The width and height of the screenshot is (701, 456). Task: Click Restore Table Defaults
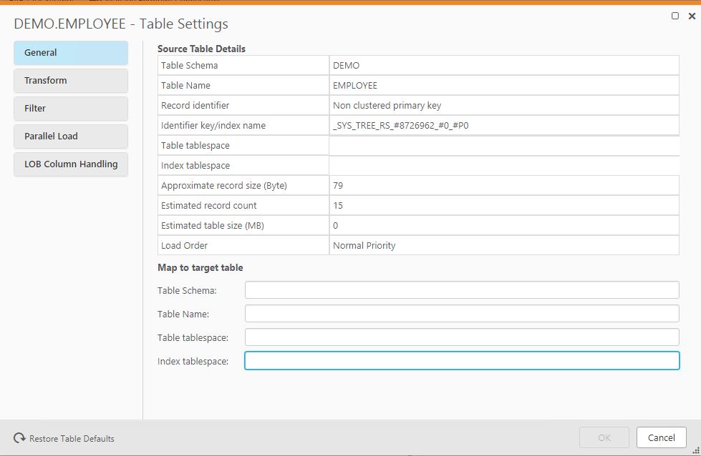[x=69, y=438]
